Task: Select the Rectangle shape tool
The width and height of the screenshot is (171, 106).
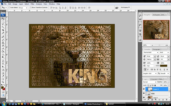Action: click(3, 70)
